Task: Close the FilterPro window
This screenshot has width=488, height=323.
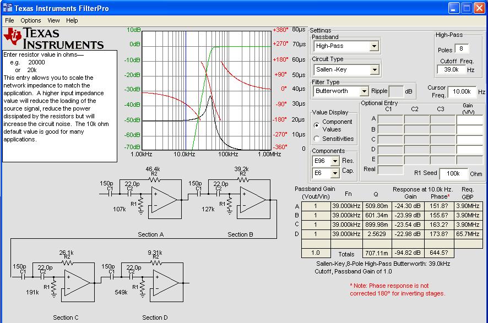Action: tap(479, 8)
